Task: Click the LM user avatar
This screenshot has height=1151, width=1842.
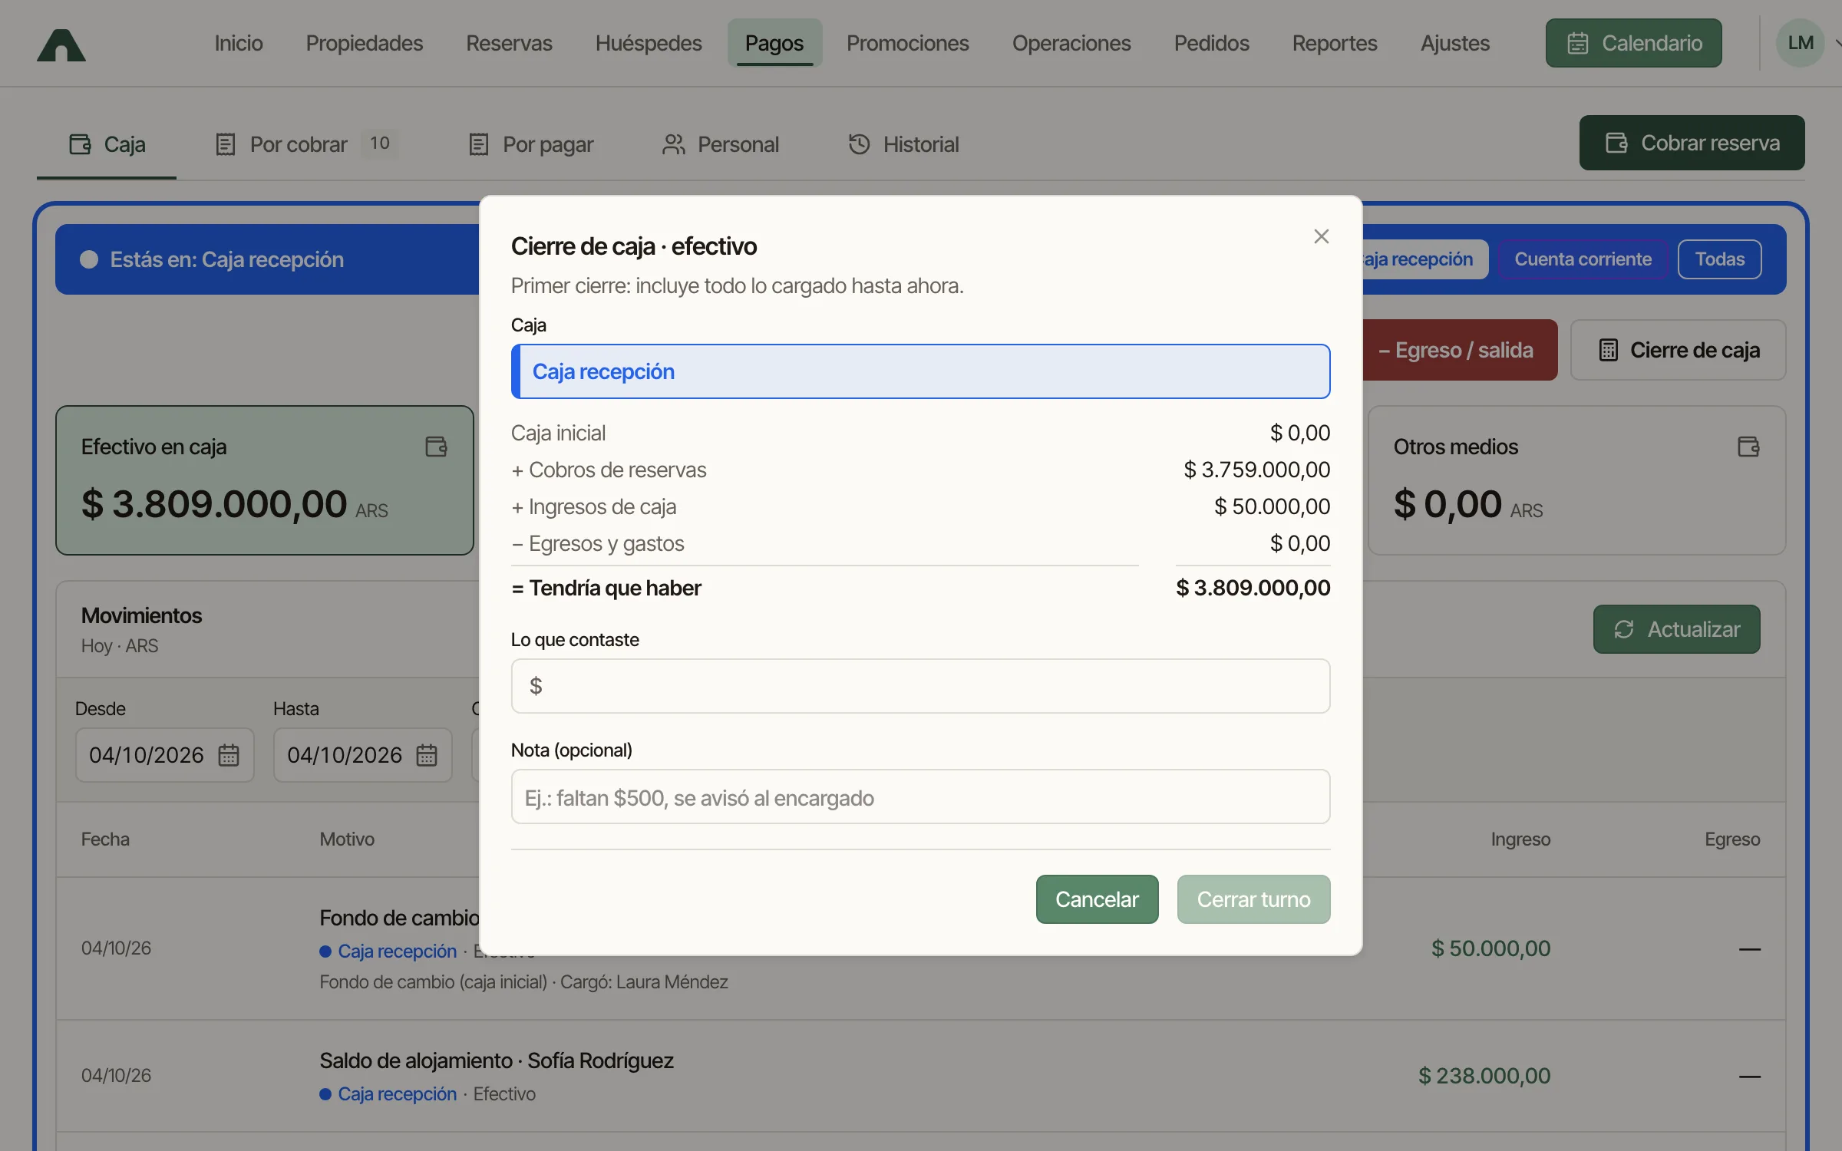Action: [x=1800, y=43]
